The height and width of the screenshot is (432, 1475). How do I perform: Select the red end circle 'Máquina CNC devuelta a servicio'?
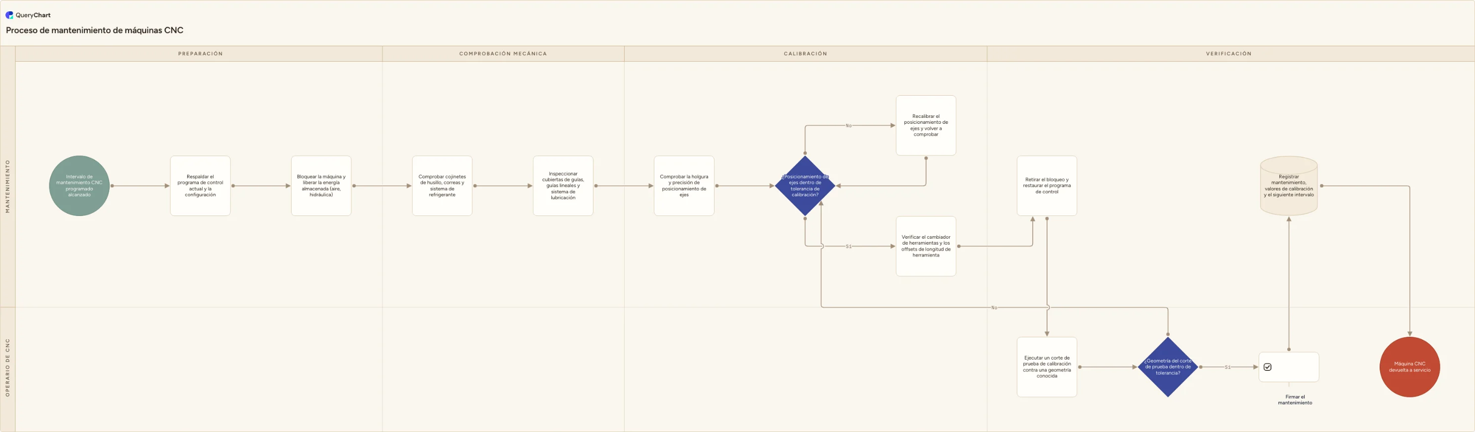click(x=1410, y=367)
